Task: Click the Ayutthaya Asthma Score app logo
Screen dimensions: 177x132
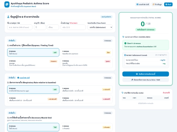Action: [7, 4]
